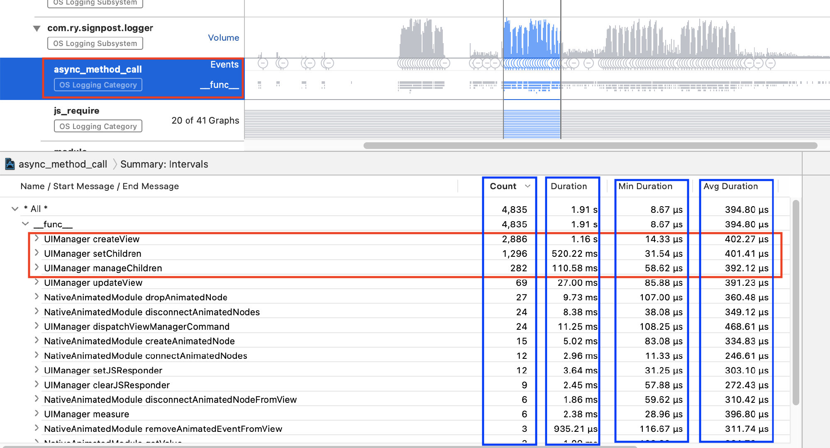
Task: Click the Avg Duration column header
Action: (730, 186)
